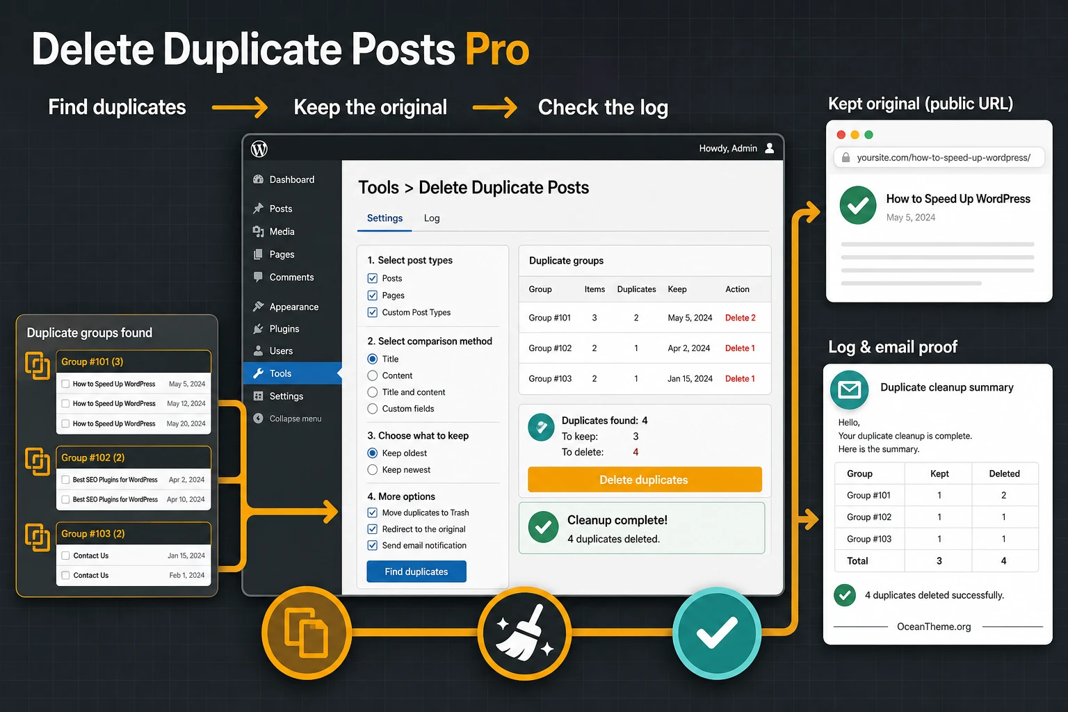Switch to the Settings tab
Screen dimensions: 1068x712
pyautogui.click(x=385, y=218)
